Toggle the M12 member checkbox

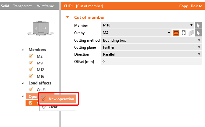pos(30,70)
